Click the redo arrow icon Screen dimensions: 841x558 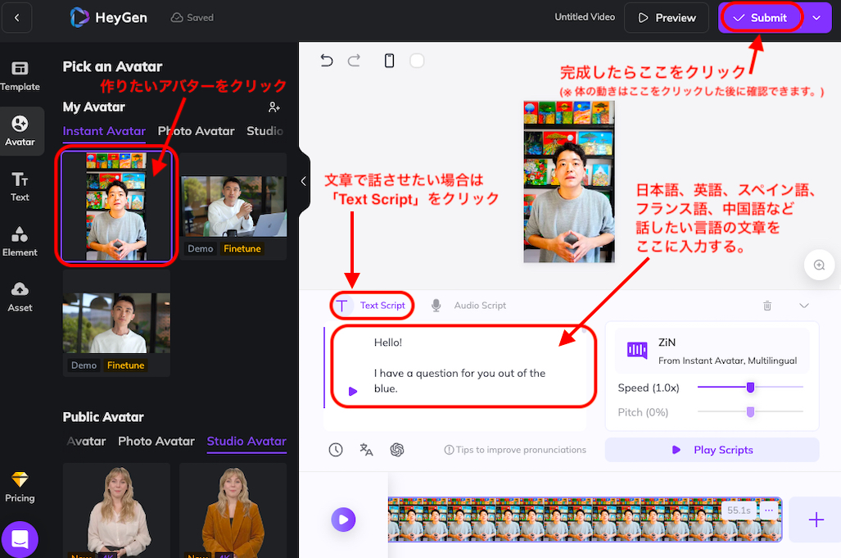pyautogui.click(x=355, y=61)
